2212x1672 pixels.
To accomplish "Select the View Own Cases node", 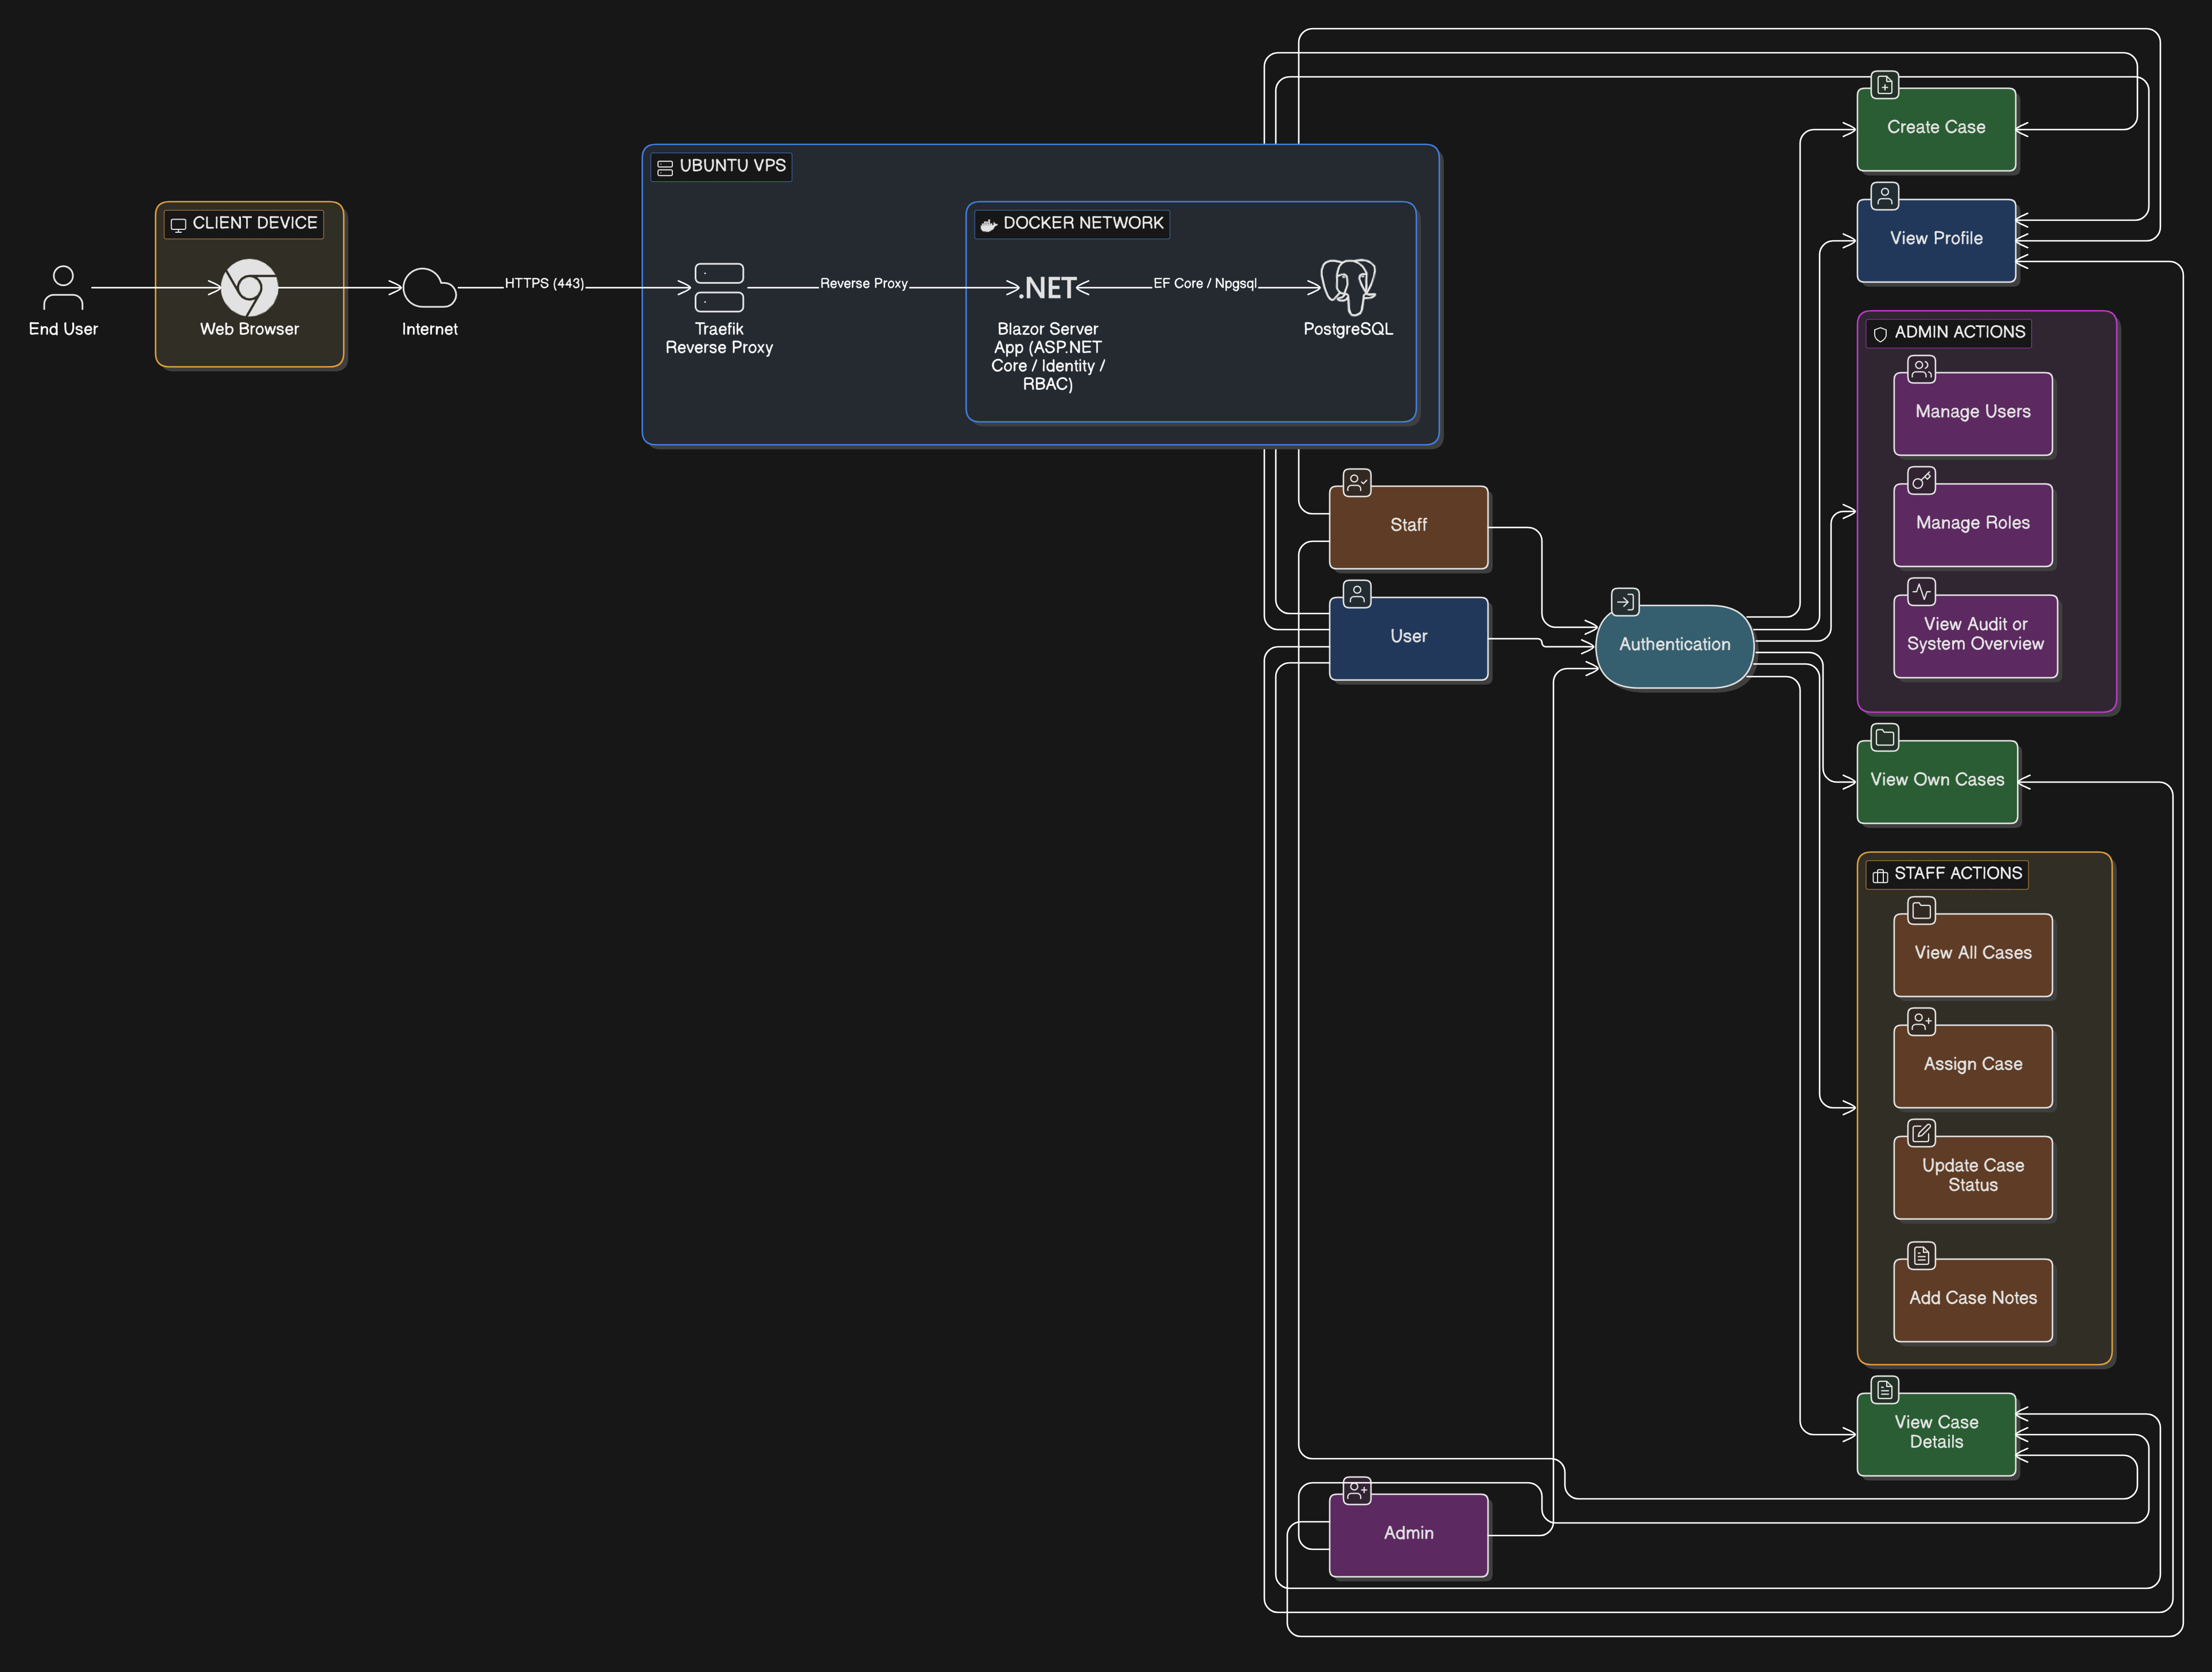I will pyautogui.click(x=1937, y=782).
